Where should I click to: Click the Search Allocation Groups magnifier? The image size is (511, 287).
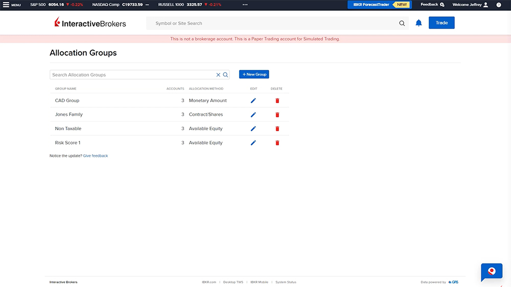[x=225, y=75]
